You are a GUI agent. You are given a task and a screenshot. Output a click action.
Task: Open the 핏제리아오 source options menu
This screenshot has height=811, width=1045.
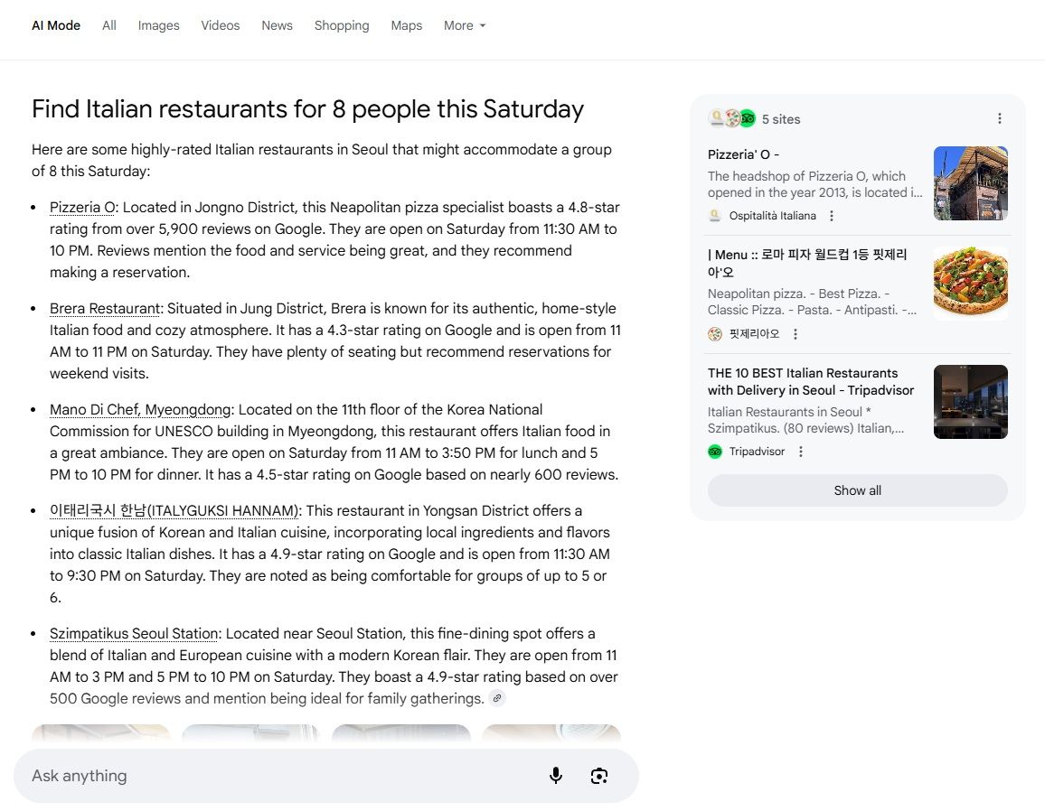(796, 334)
